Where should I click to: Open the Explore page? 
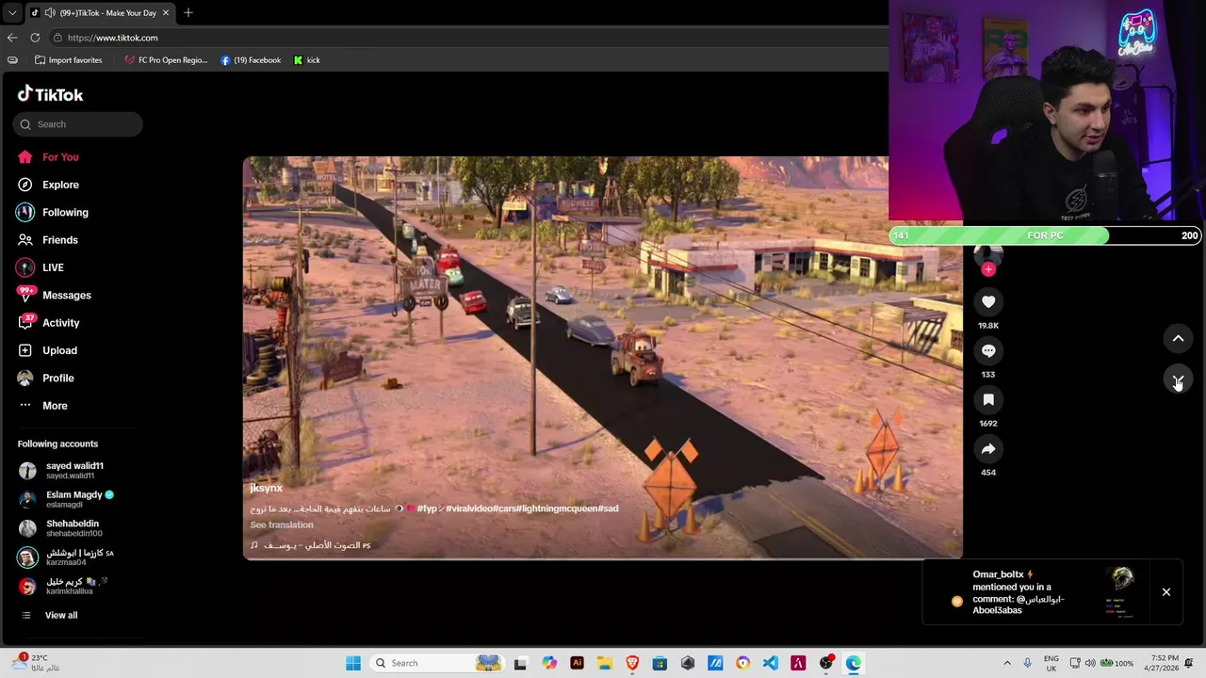coord(47,185)
